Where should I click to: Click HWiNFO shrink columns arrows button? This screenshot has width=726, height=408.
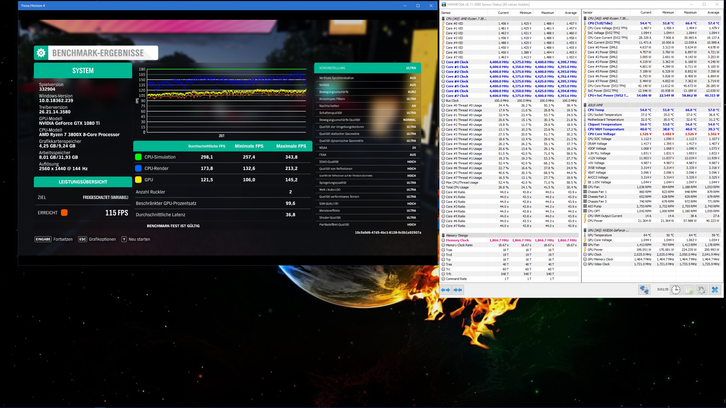458,290
